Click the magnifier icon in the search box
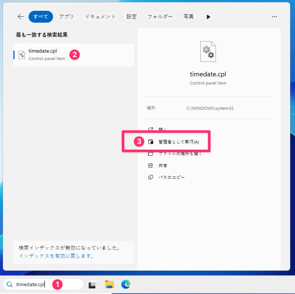This screenshot has height=294, width=295. click(x=10, y=284)
